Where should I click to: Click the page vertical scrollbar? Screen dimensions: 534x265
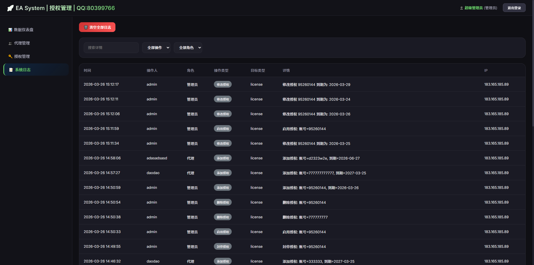click(x=533, y=64)
